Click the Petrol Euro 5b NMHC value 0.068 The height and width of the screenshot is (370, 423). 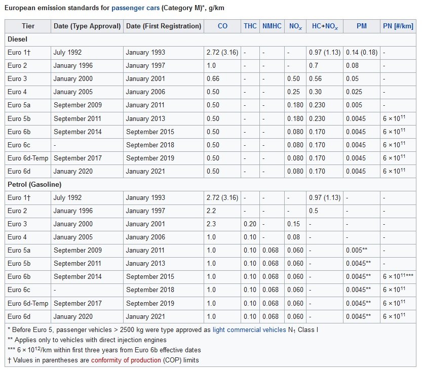[271, 264]
